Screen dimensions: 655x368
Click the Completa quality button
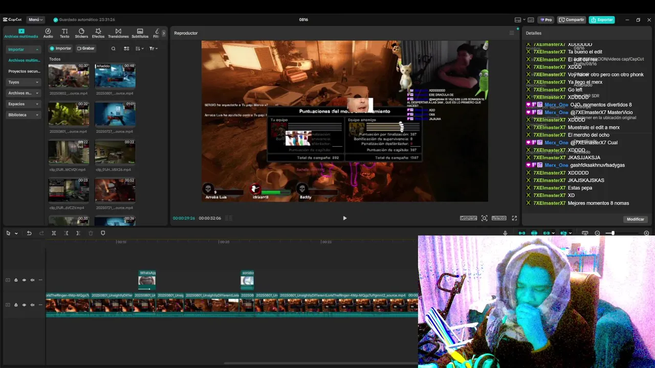[x=468, y=218]
